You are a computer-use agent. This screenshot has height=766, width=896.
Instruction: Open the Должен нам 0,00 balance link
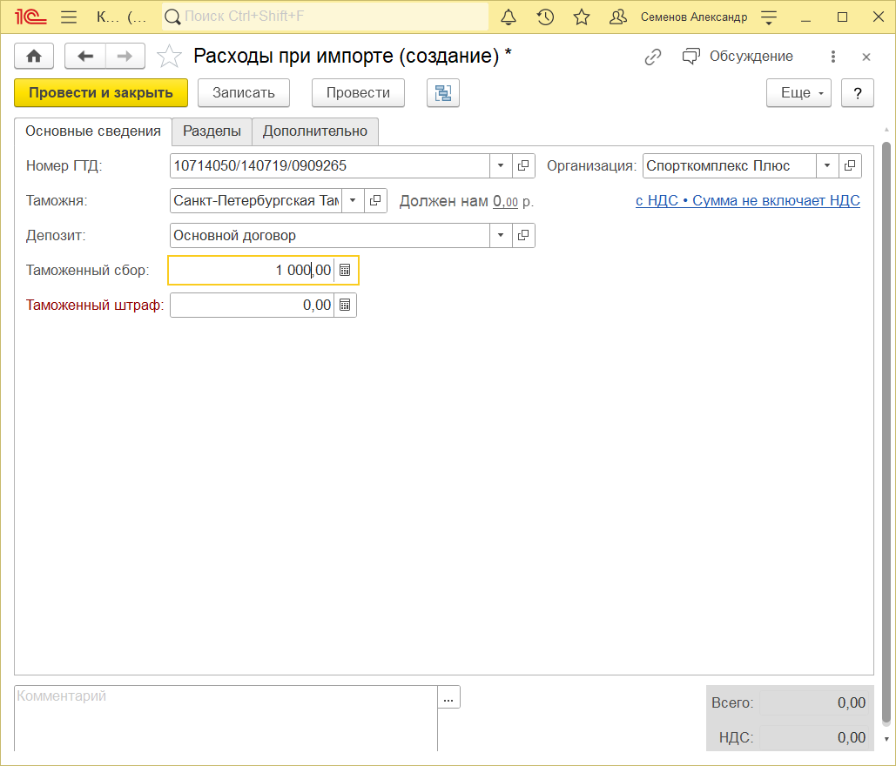coord(505,201)
